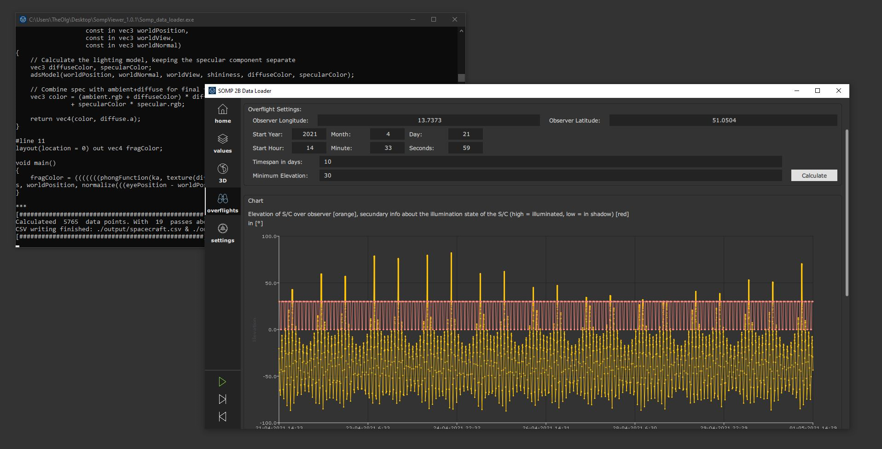Open the settings gear page
The width and height of the screenshot is (882, 449).
click(x=222, y=233)
